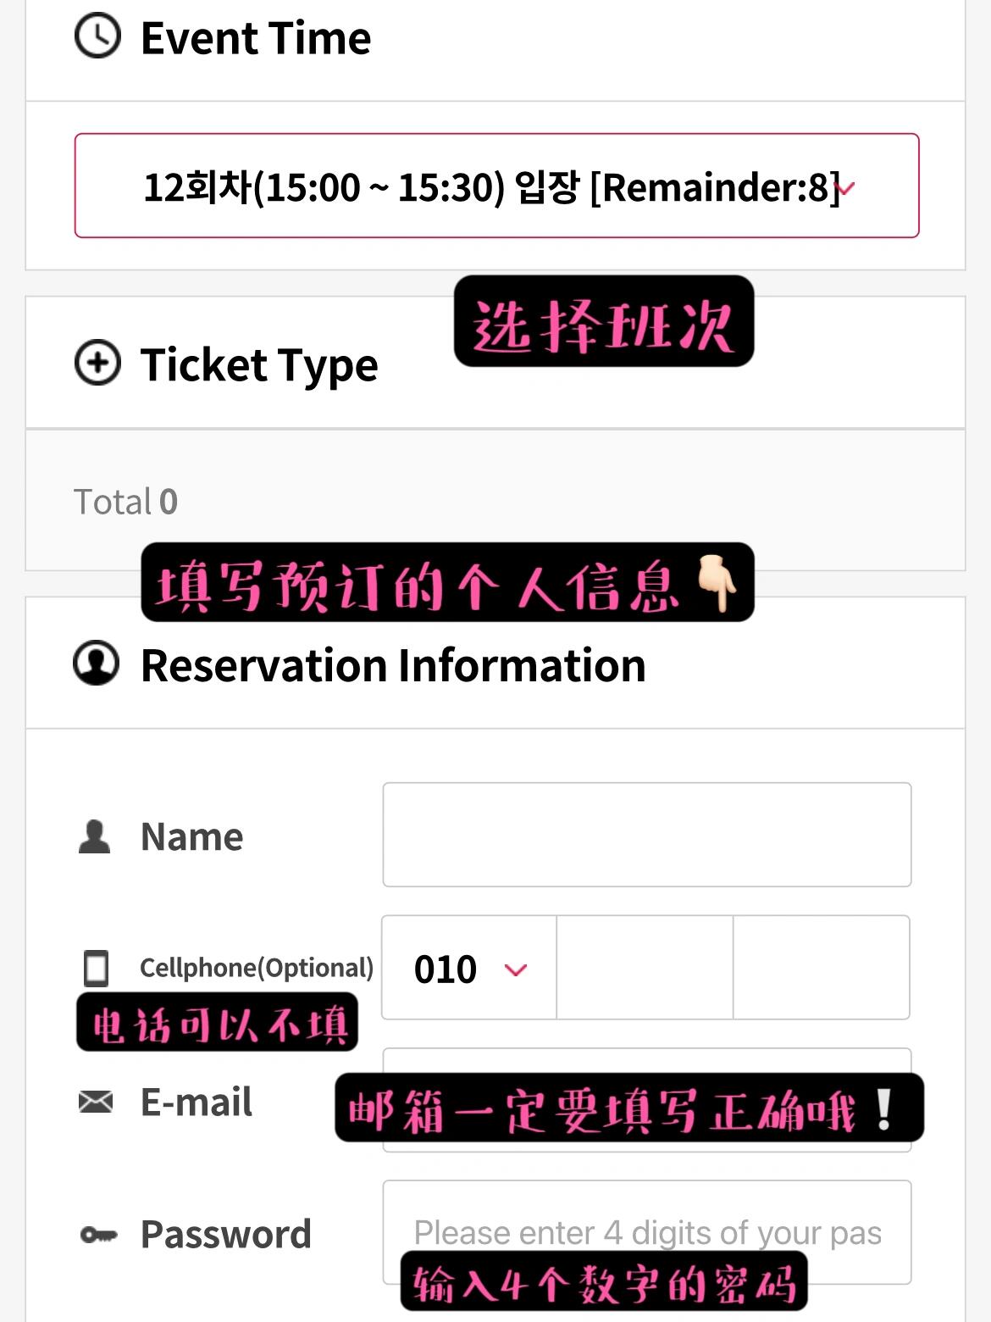
Task: Click the plus circle icon beside Ticket Type
Action: (98, 363)
